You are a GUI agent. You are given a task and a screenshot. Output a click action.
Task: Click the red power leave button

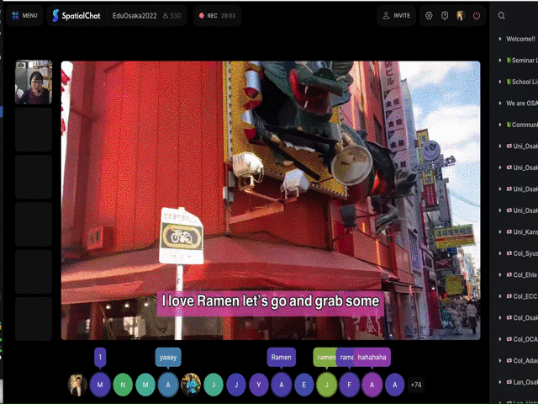(x=477, y=15)
